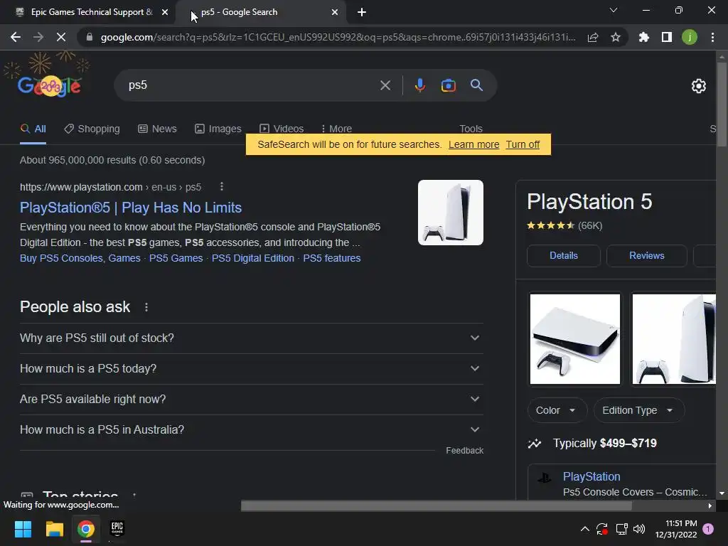Open the Edition Type dropdown
Screen dimensions: 728x546
tap(639, 410)
